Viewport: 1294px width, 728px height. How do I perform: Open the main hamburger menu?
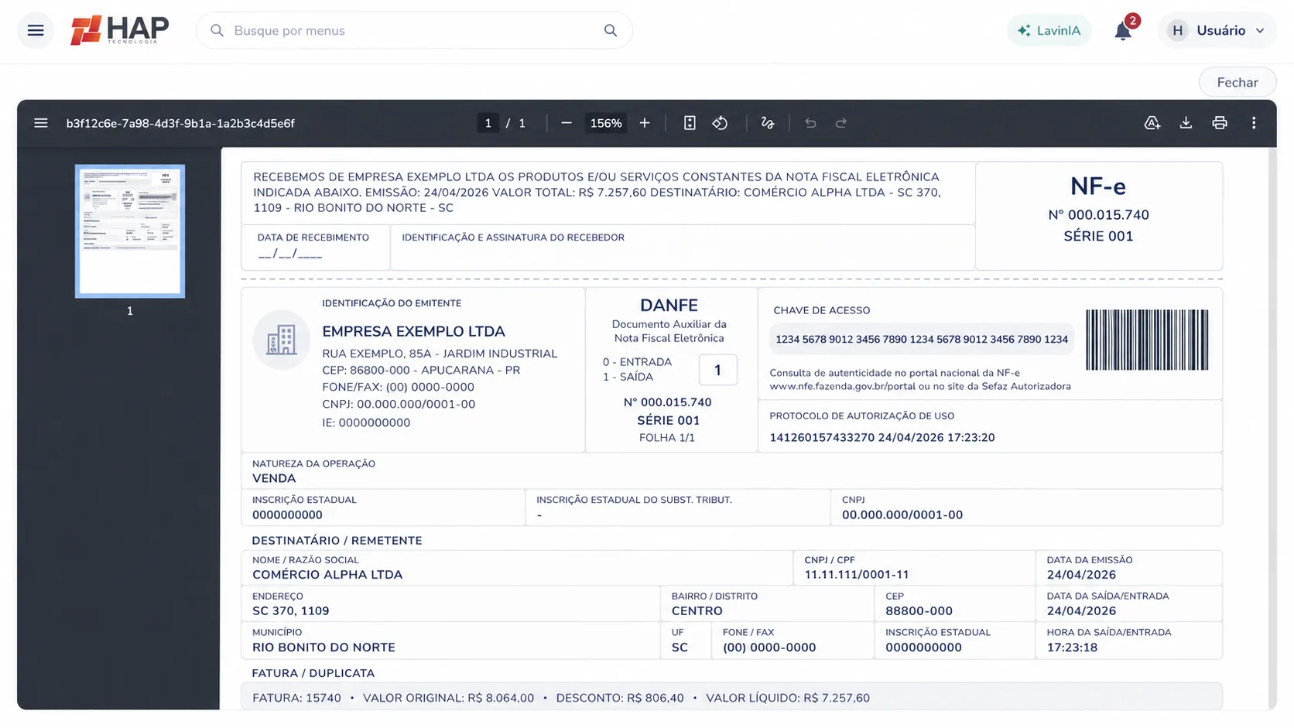click(36, 31)
